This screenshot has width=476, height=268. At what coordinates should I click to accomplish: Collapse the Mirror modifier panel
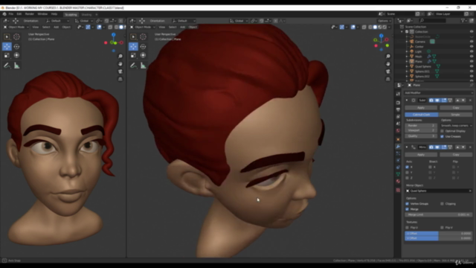(407, 147)
